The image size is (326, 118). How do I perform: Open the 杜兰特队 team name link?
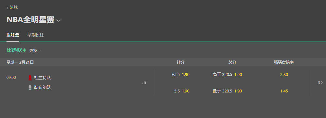pyautogui.click(x=43, y=78)
